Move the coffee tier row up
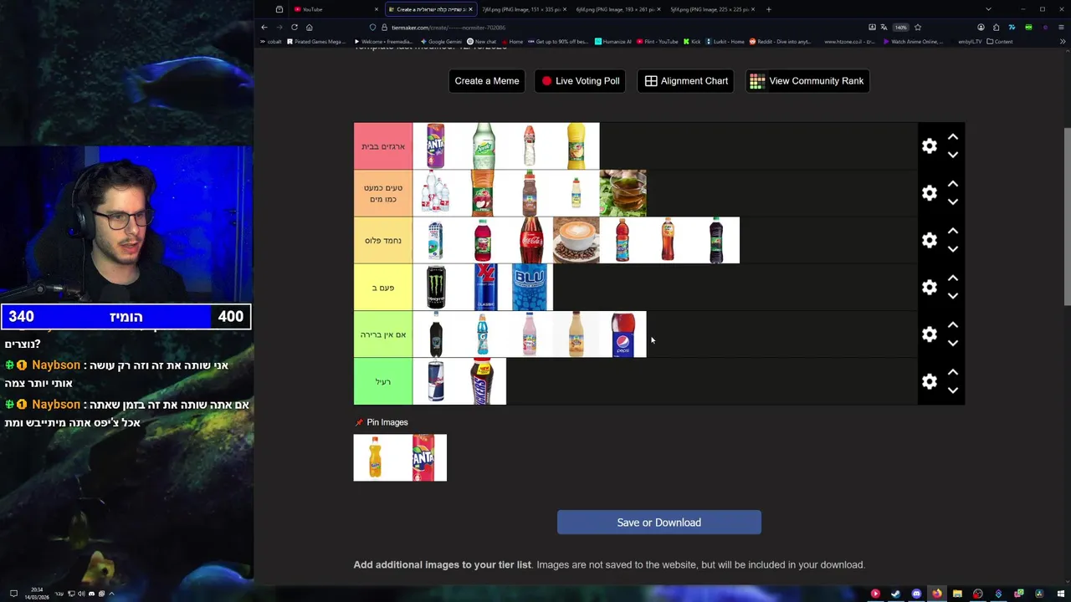The height and width of the screenshot is (602, 1071). coord(952,231)
